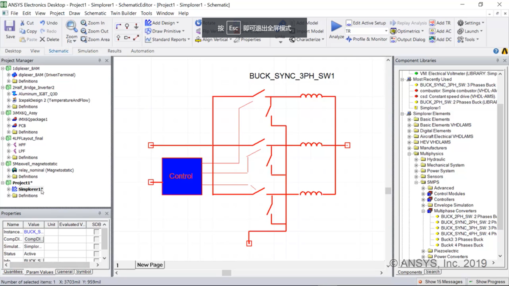Click the Zoom Out magnifier icon
509x286 pixels.
84,31
